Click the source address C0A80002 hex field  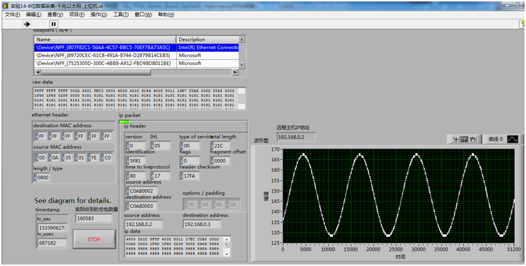[141, 191]
